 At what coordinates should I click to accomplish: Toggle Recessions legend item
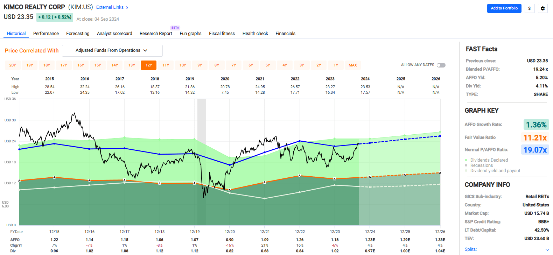tap(478, 165)
